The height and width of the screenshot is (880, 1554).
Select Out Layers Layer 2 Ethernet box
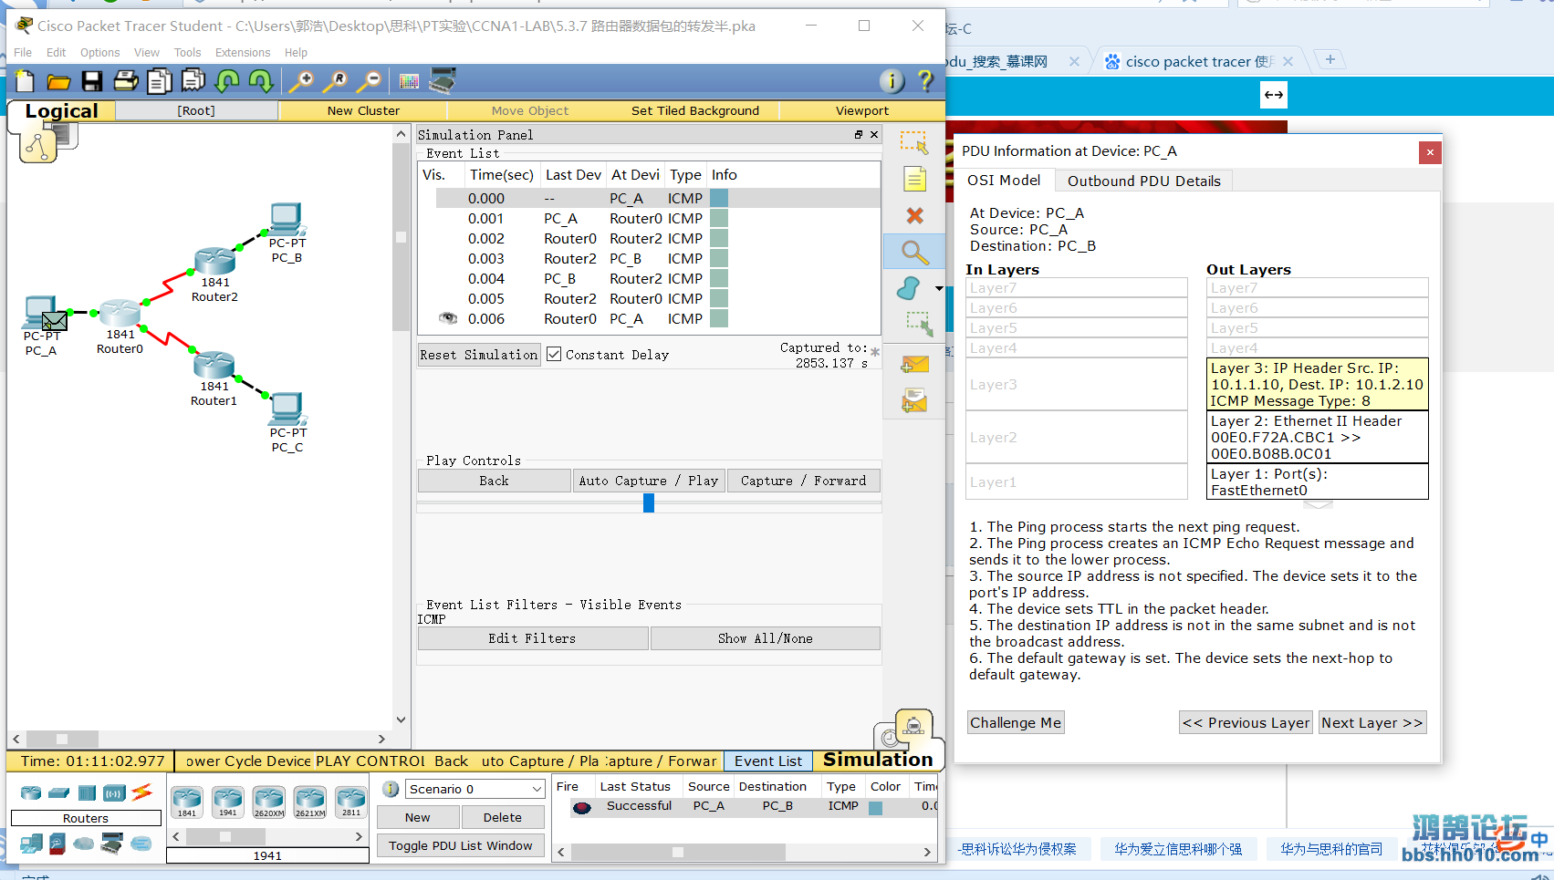click(x=1318, y=437)
